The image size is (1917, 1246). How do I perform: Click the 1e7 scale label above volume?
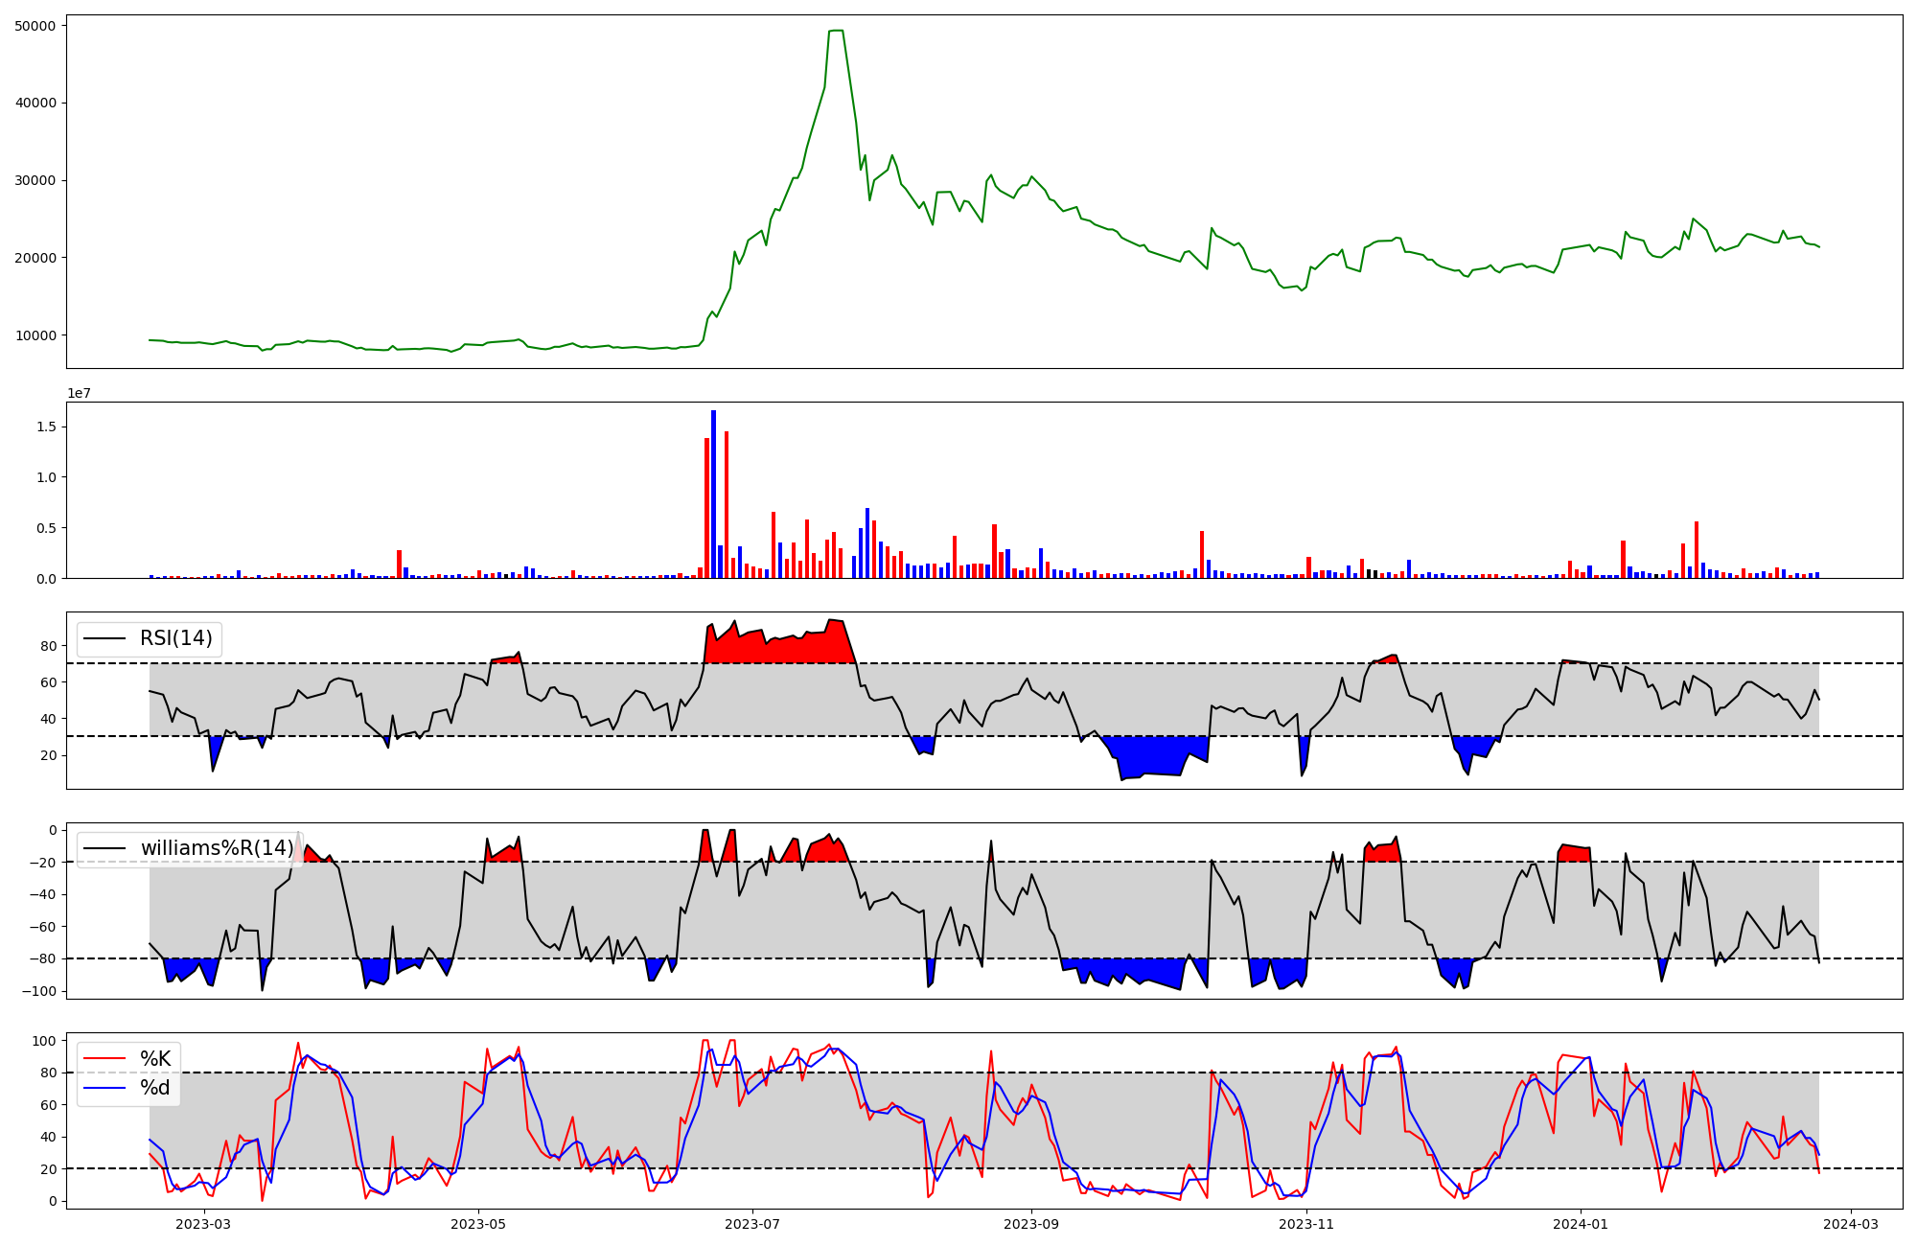point(79,393)
